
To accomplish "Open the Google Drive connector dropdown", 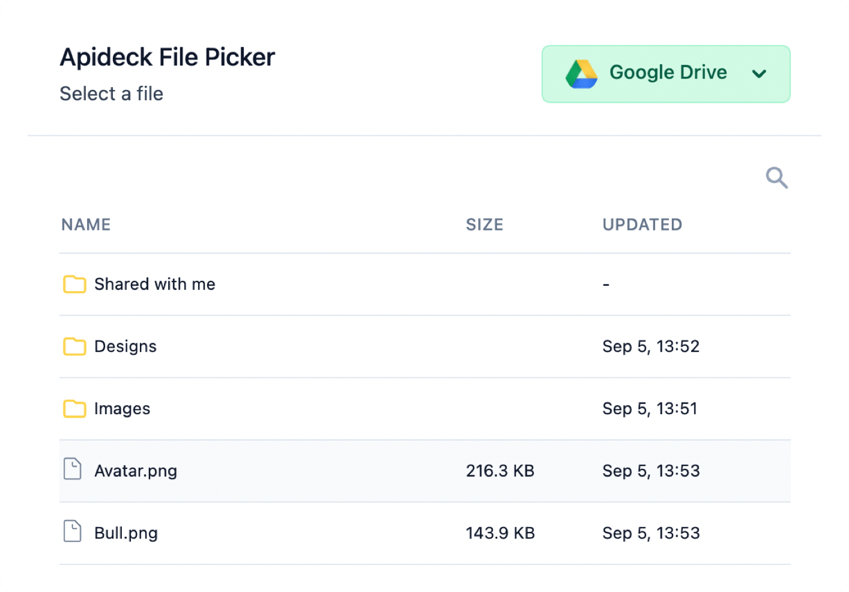I will click(x=666, y=74).
